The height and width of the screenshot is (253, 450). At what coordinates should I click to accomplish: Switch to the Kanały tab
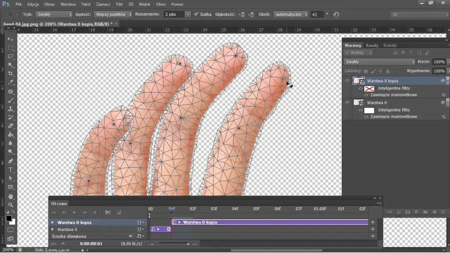(x=372, y=45)
